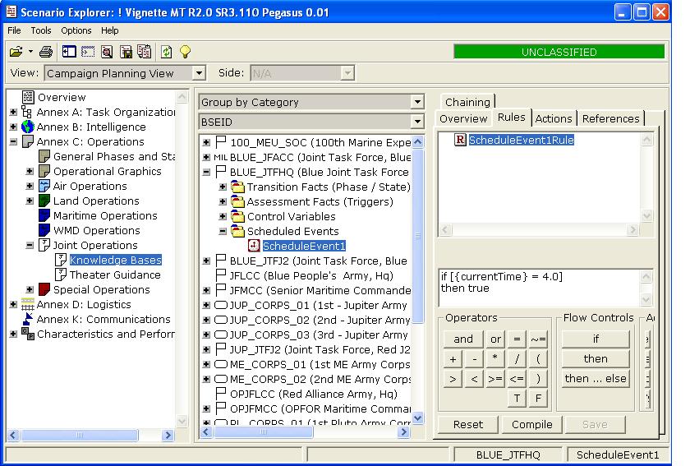The image size is (690, 466).
Task: Select Theater Guidance in the tree
Action: 115,275
